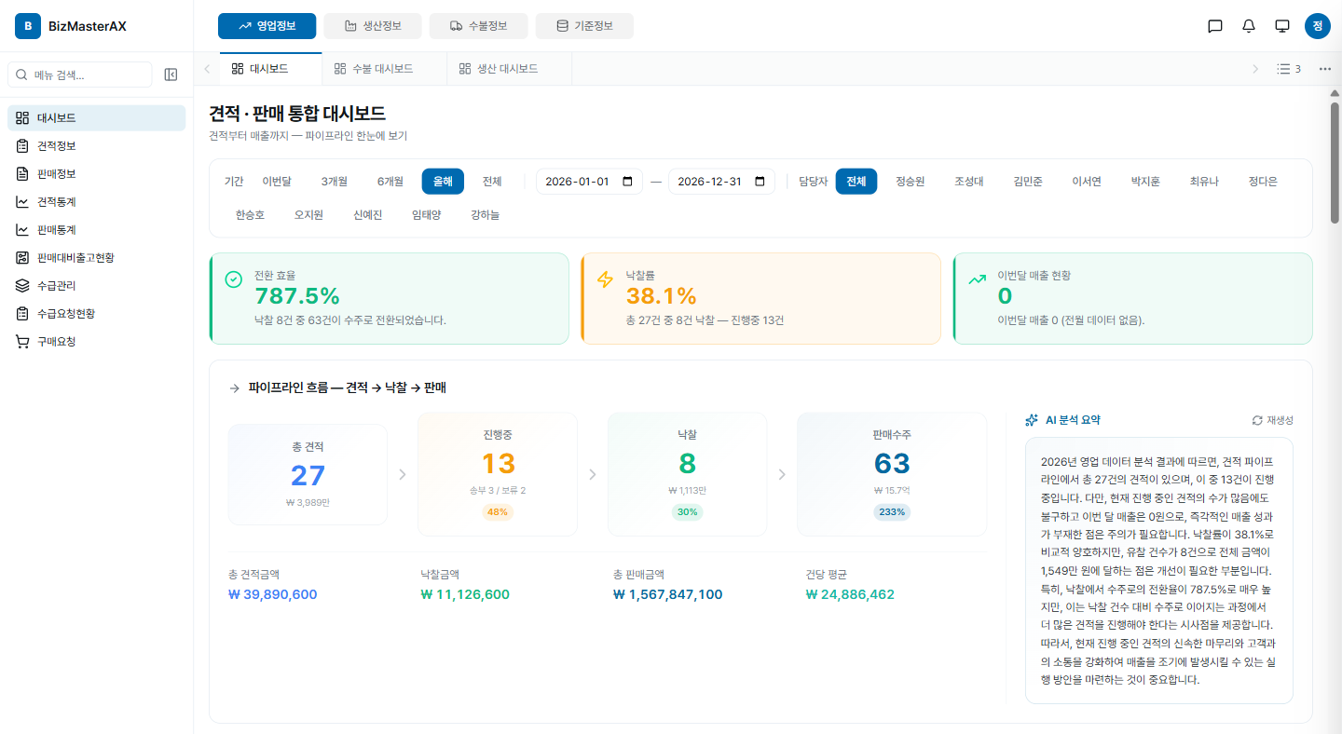Click the trend arrow icon on 이번달 매출 현황 card
This screenshot has height=734, width=1342.
point(977,279)
